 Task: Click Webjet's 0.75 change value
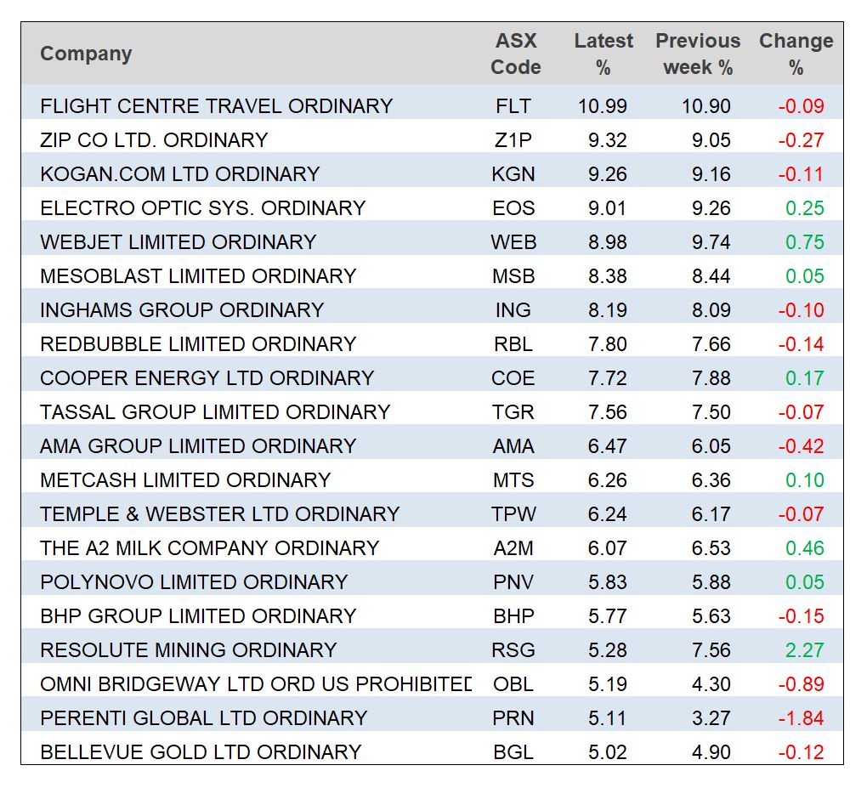click(804, 242)
